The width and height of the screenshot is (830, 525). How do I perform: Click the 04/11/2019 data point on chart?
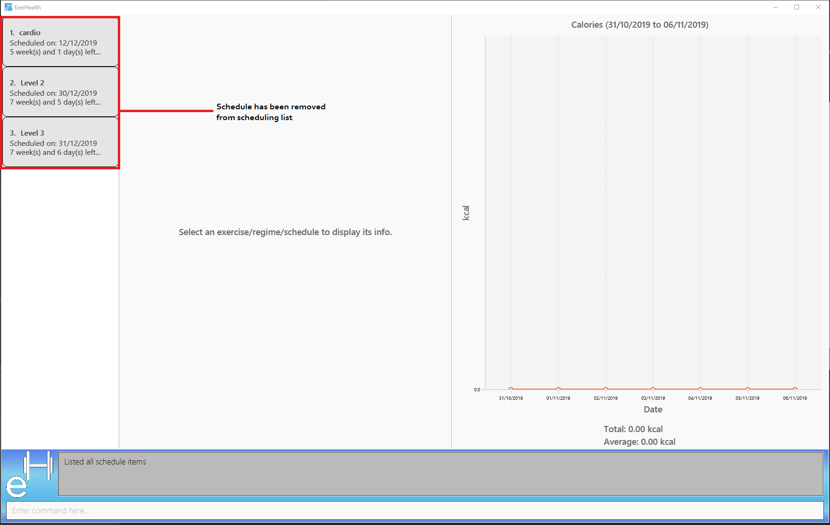(700, 389)
